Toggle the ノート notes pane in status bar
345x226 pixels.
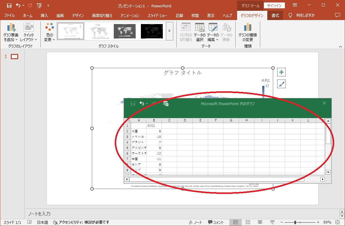pos(195,222)
